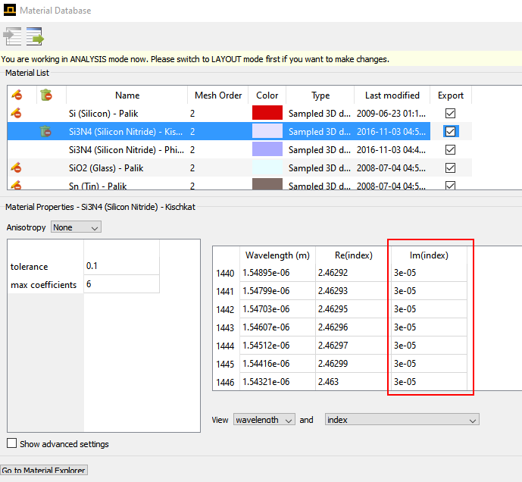Open the Anisotropy dropdown
Image resolution: width=522 pixels, height=482 pixels.
(x=75, y=227)
